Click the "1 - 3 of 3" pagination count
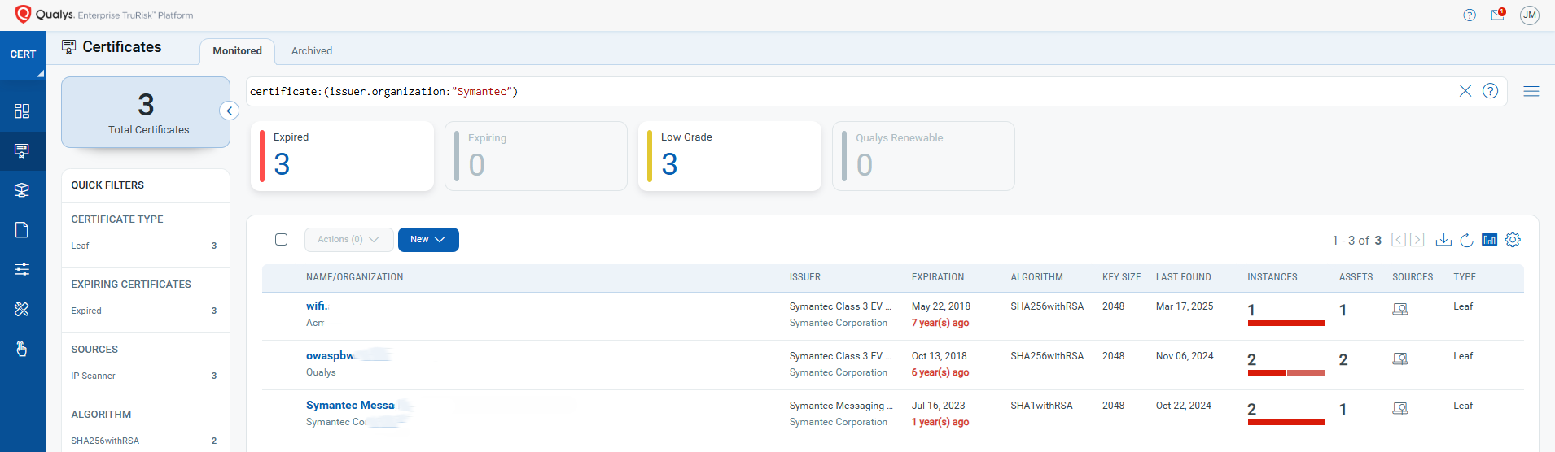The width and height of the screenshot is (1555, 452). (1356, 241)
